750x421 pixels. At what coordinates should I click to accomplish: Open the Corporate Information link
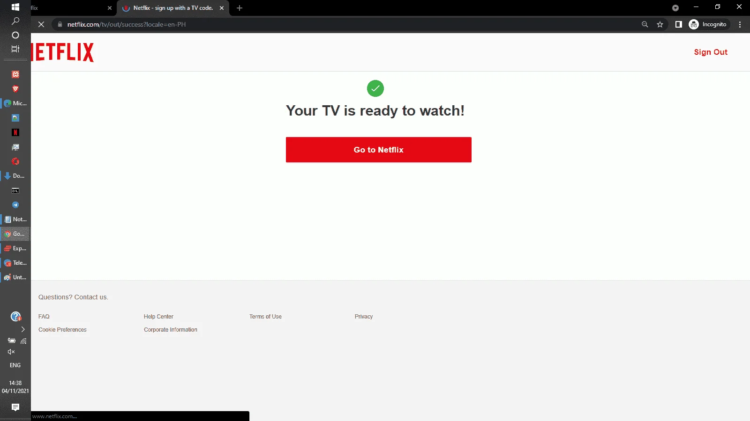[171, 330]
